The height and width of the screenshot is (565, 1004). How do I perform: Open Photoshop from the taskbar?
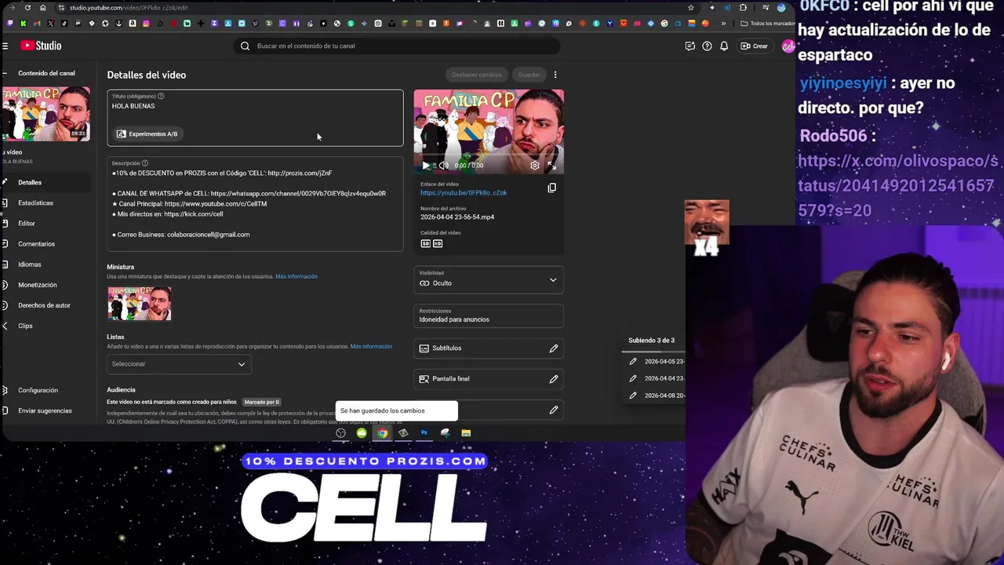(424, 432)
